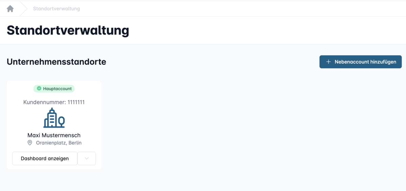The width and height of the screenshot is (406, 191).
Task: Click the plus icon on Nebenaccount button
Action: coord(328,62)
